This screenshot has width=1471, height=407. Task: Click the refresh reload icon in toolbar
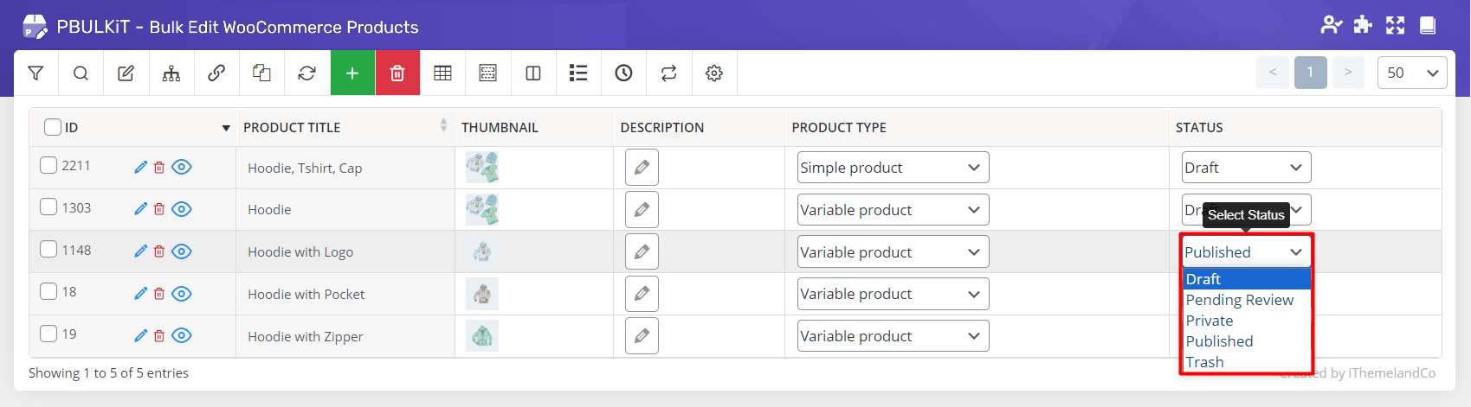pos(306,73)
